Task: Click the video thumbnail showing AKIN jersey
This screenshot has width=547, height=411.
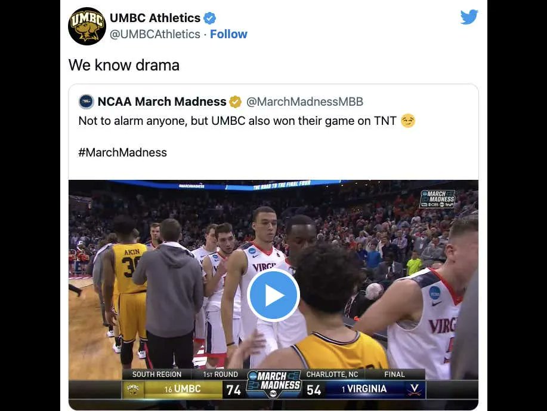Action: (x=273, y=295)
